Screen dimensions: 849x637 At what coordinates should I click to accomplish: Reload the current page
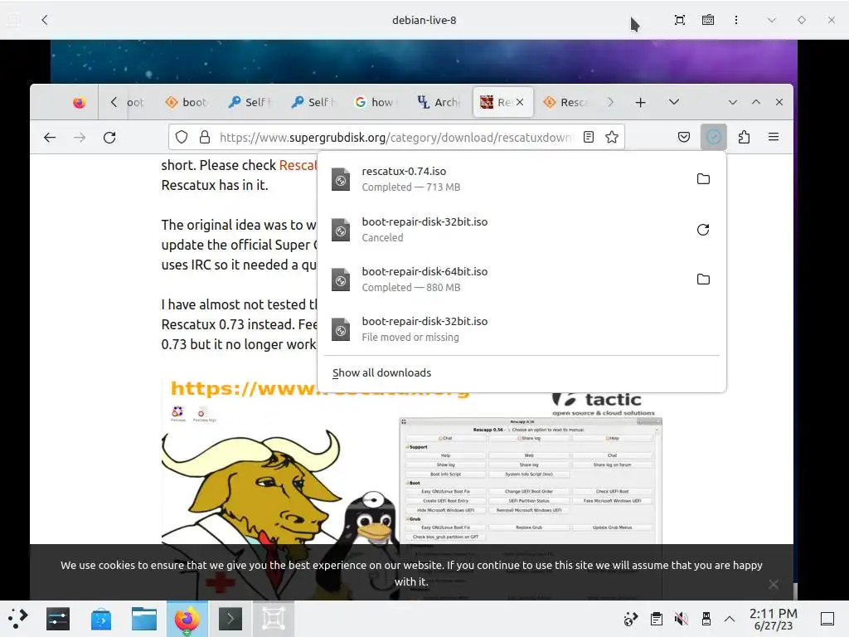coord(109,137)
